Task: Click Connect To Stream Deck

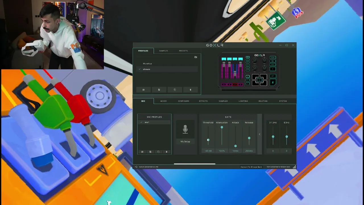Action: tap(251, 167)
